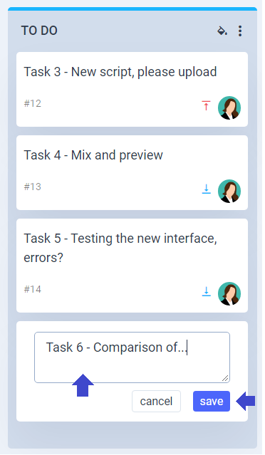Click the text area resize handle
The height and width of the screenshot is (455, 265).
pyautogui.click(x=225, y=378)
